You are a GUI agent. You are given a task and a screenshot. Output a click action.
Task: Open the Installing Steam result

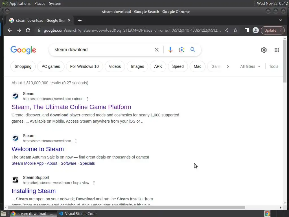click(x=34, y=191)
